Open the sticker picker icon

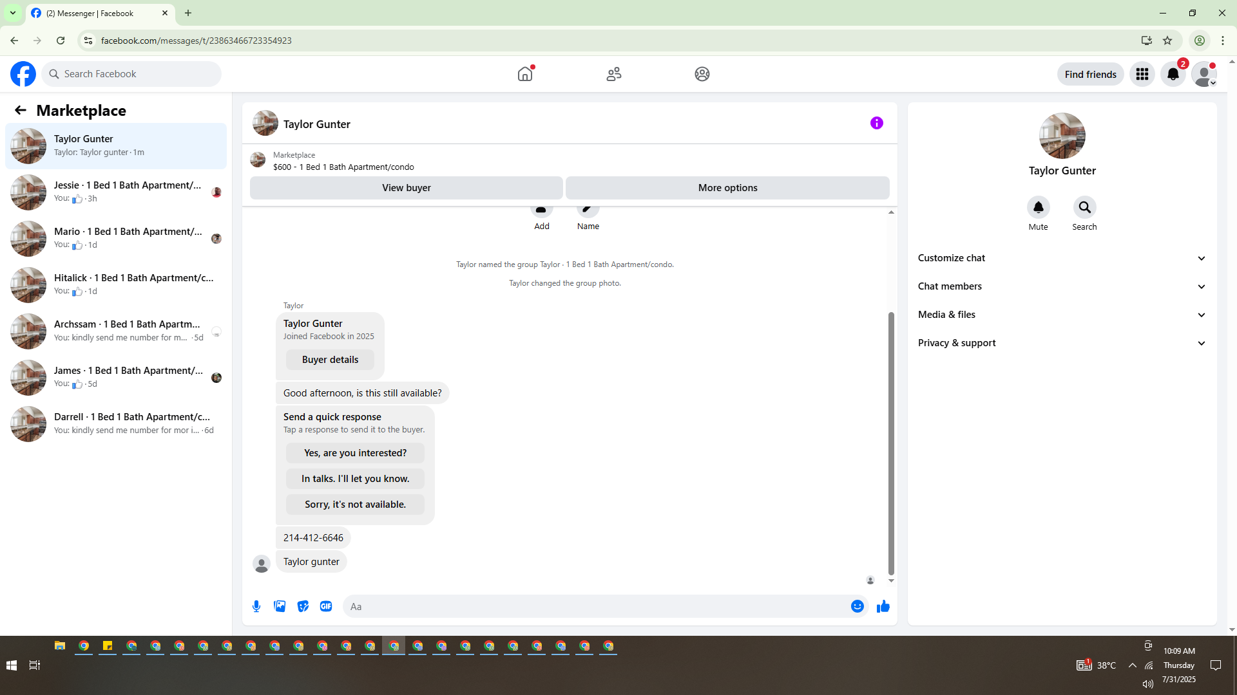pos(303,606)
